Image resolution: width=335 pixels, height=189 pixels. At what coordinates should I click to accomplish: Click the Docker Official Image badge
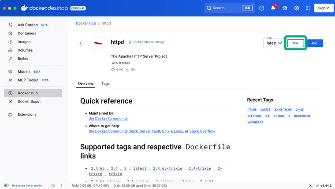coord(146,42)
